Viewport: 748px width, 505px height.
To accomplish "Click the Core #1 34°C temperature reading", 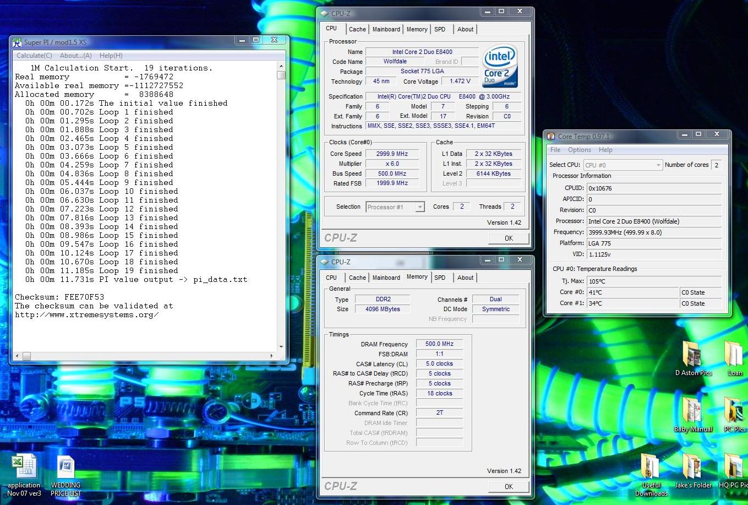I will point(633,303).
